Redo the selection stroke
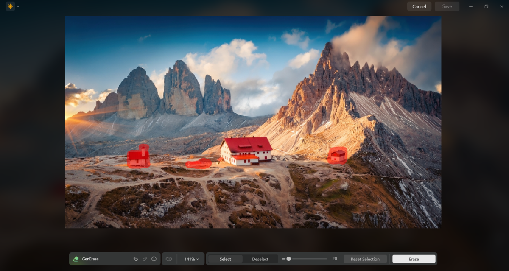Viewport: 509px width, 271px height. pos(145,259)
